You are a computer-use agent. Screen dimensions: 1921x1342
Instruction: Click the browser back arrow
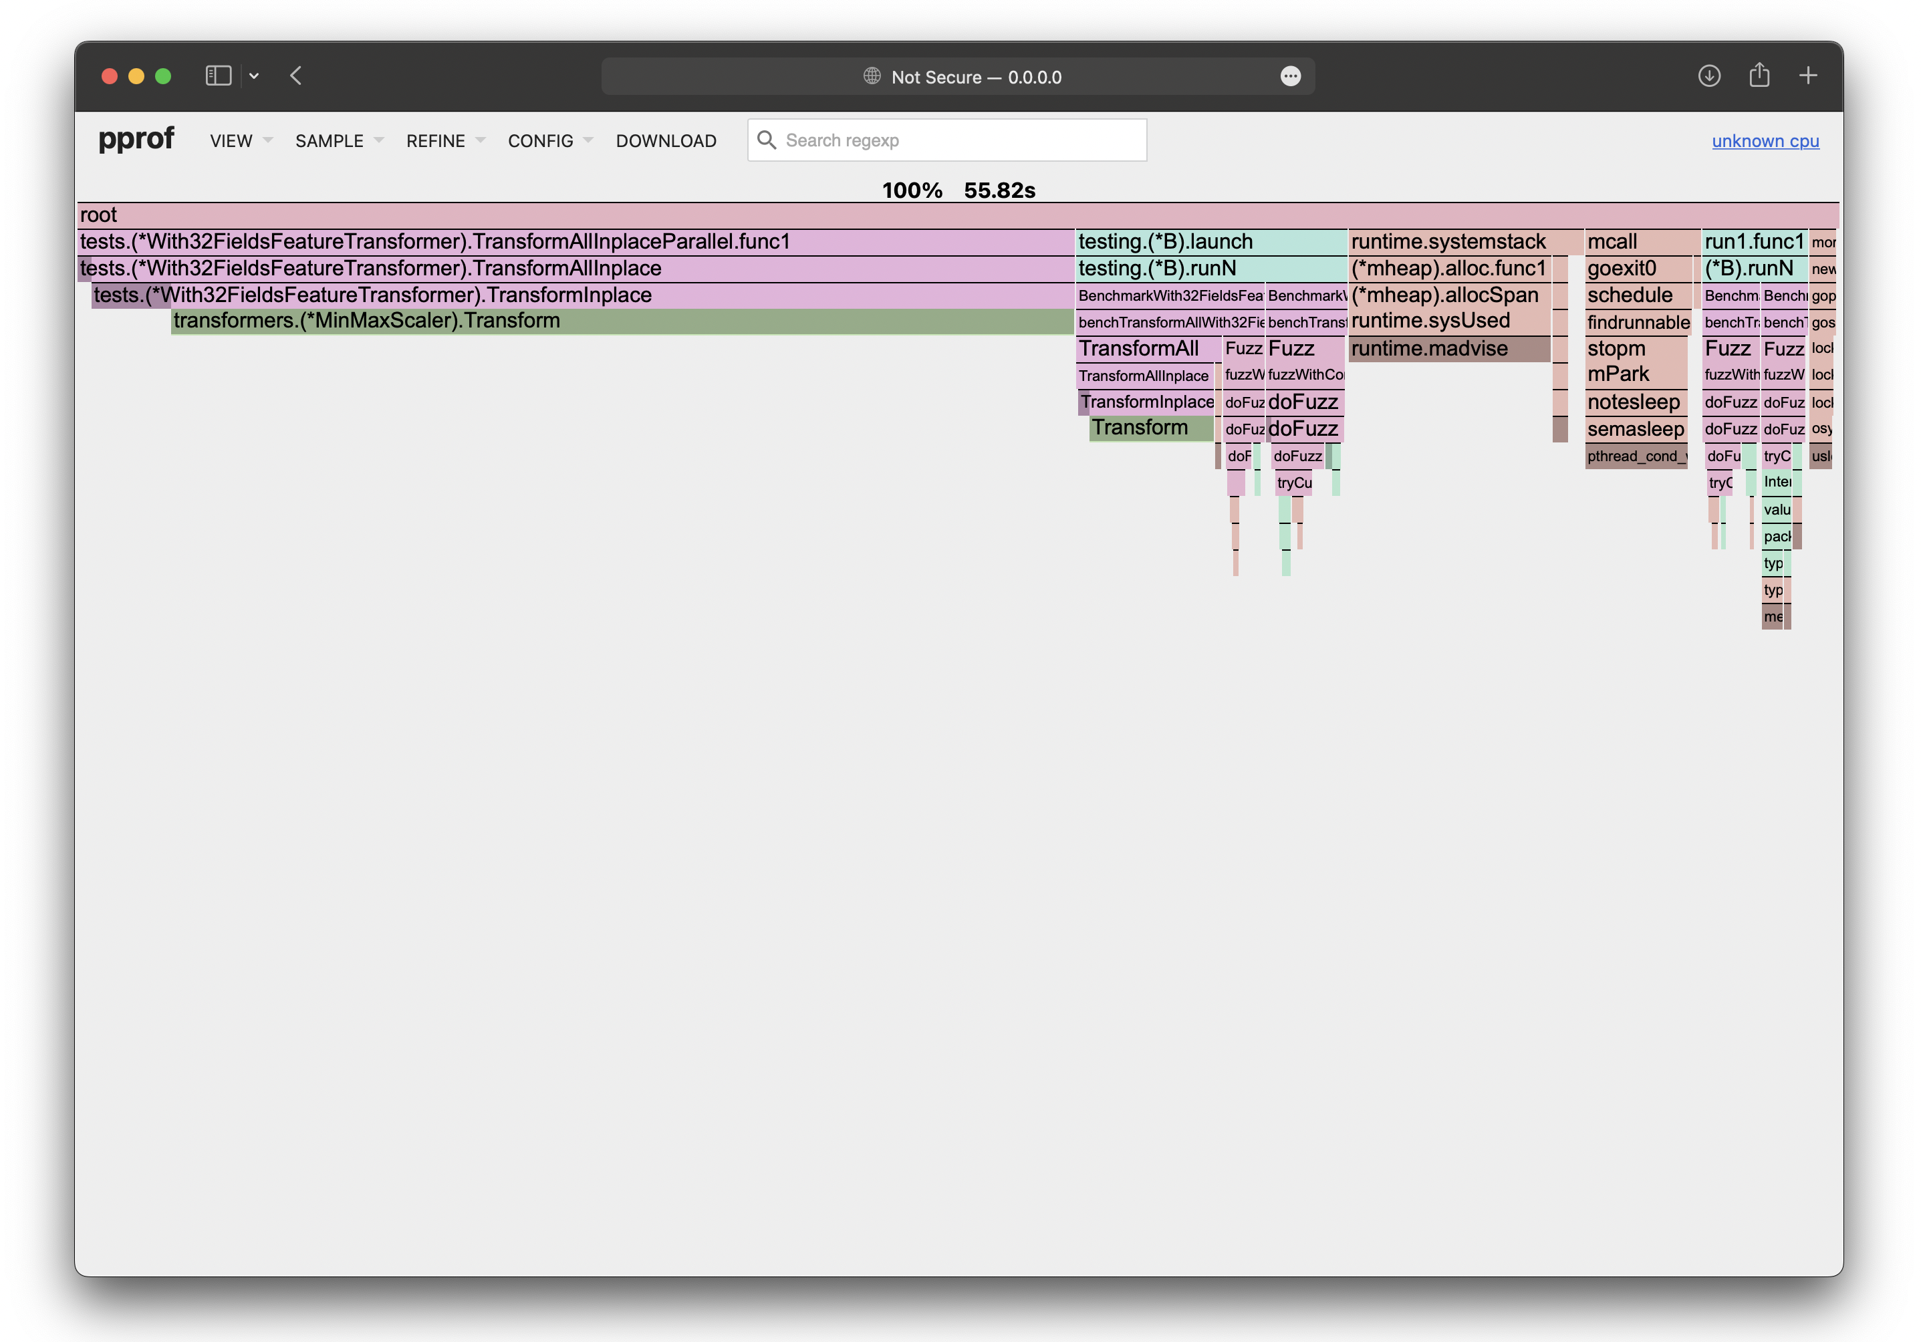coord(296,76)
